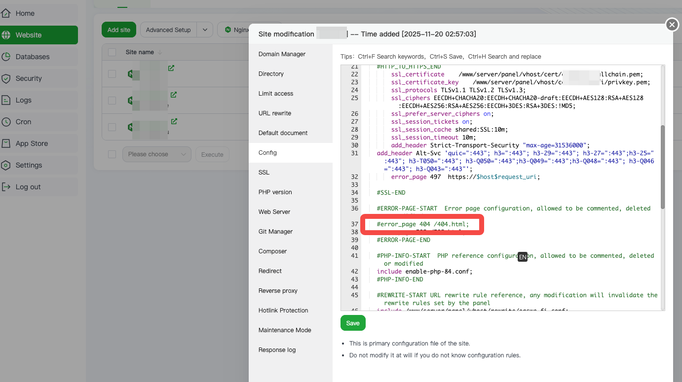Click the Settings gear icon
Image resolution: width=682 pixels, height=382 pixels.
[x=6, y=165]
